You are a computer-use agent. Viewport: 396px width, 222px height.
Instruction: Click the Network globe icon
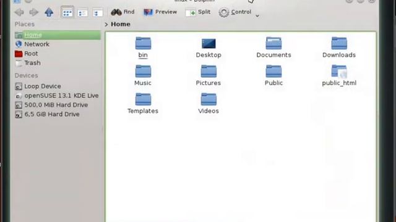[19, 44]
